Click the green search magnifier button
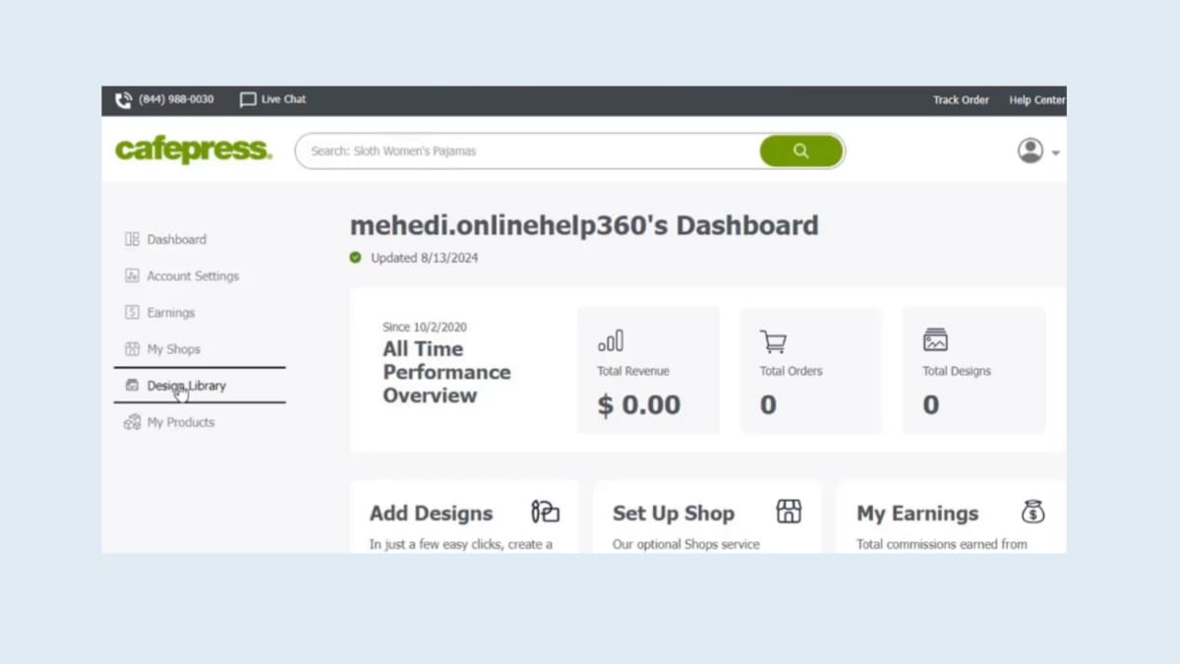 pyautogui.click(x=800, y=151)
